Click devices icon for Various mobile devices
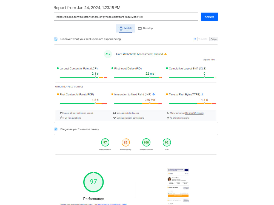The image size is (274, 205). click(115, 113)
